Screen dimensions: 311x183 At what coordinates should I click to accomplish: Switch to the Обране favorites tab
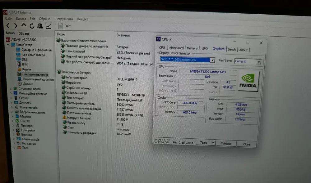click(x=24, y=33)
